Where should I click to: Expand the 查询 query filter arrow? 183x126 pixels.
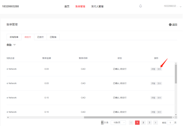pos(15,45)
